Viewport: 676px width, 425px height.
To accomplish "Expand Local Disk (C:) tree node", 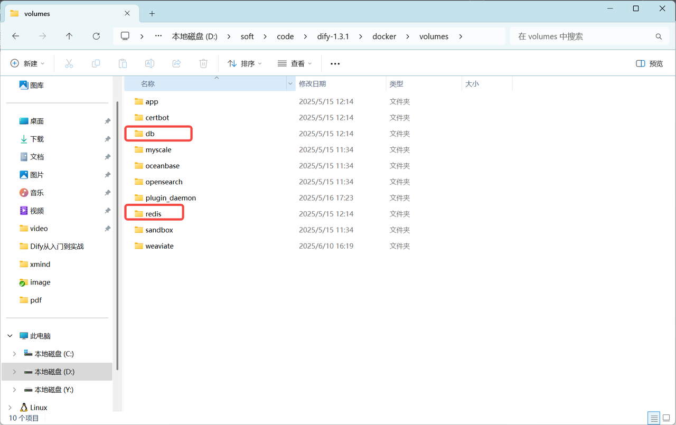I will [14, 354].
